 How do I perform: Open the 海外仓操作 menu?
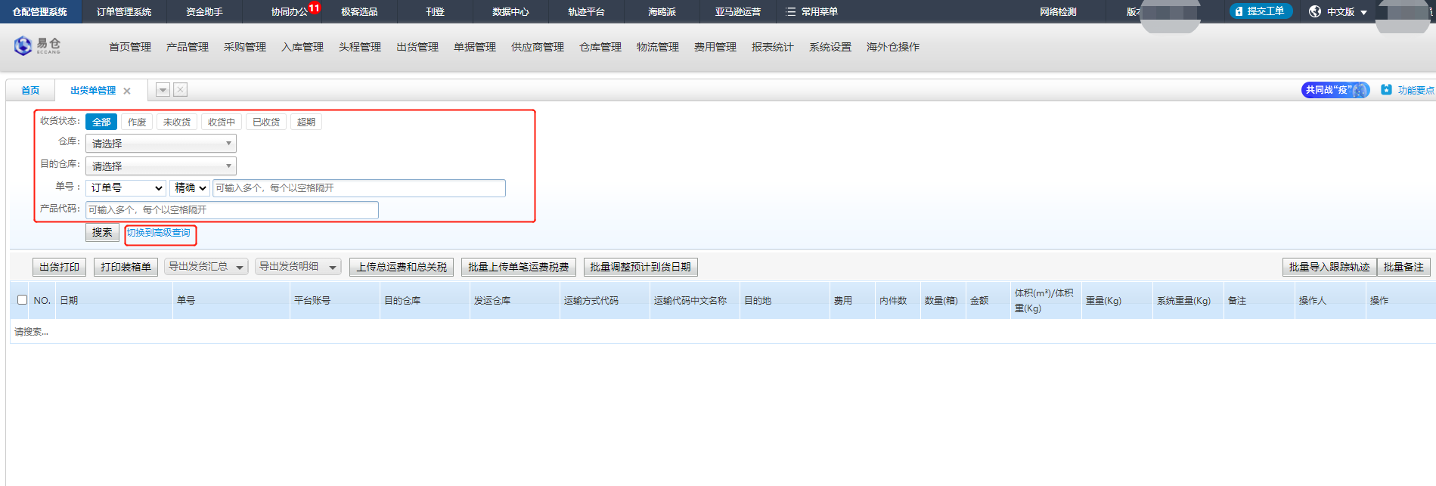click(x=893, y=47)
